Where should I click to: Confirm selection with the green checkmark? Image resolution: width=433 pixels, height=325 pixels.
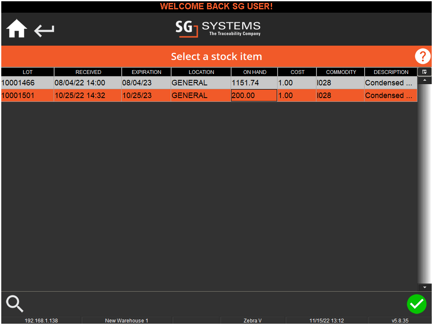pos(417,304)
